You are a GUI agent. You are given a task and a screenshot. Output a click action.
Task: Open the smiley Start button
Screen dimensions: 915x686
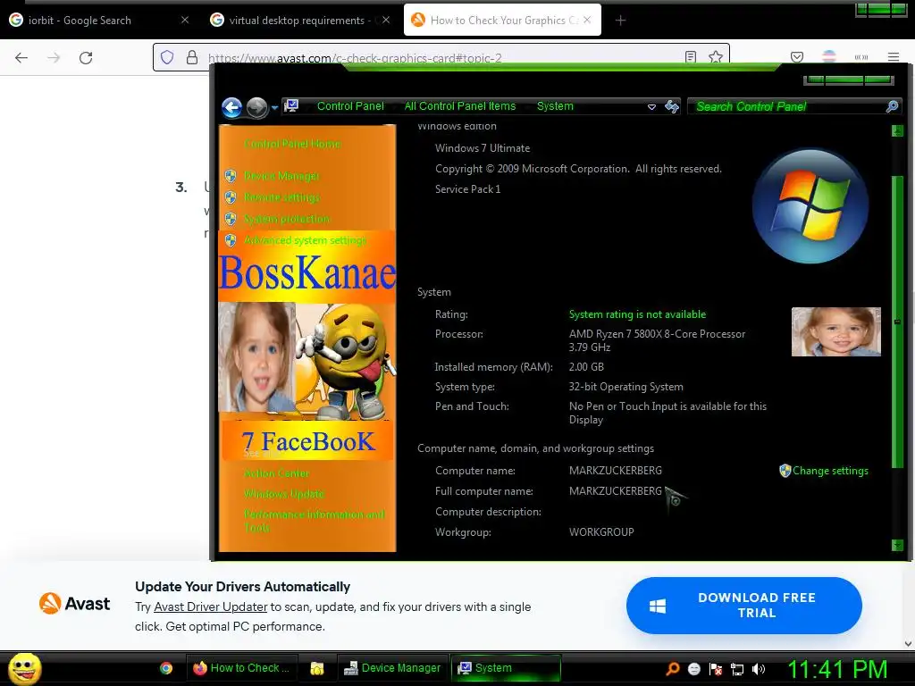click(x=24, y=669)
